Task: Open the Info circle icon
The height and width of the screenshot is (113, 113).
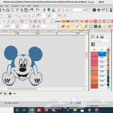Action: (94, 10)
